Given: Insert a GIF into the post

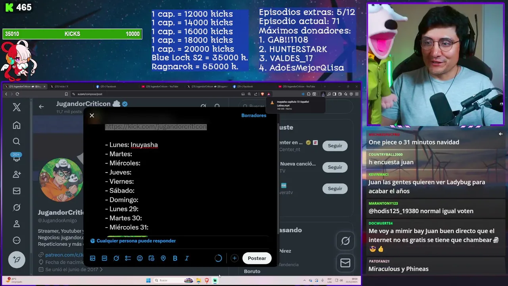Looking at the screenshot, I should [104, 258].
